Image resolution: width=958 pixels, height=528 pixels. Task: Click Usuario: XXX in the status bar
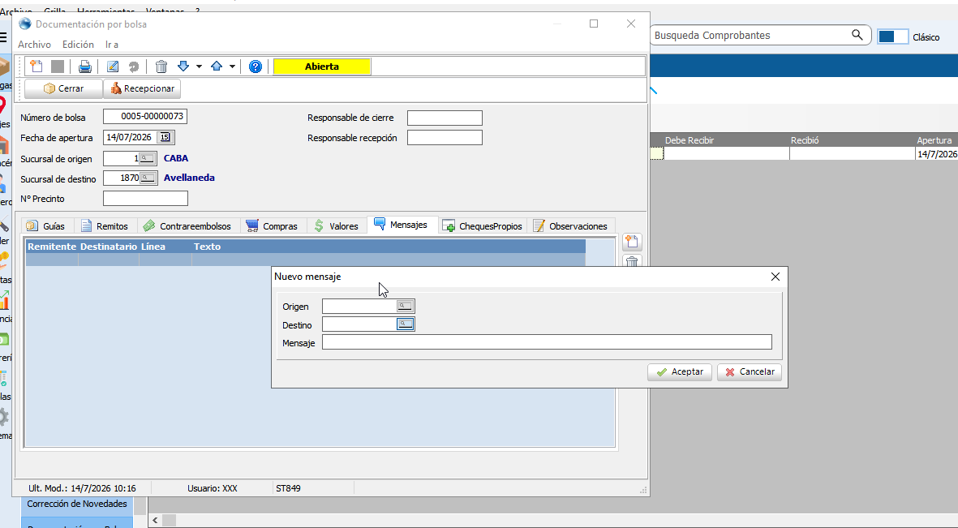coord(212,488)
